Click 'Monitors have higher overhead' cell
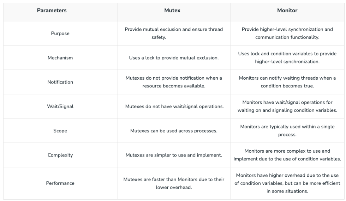The width and height of the screenshot is (346, 201). [287, 183]
